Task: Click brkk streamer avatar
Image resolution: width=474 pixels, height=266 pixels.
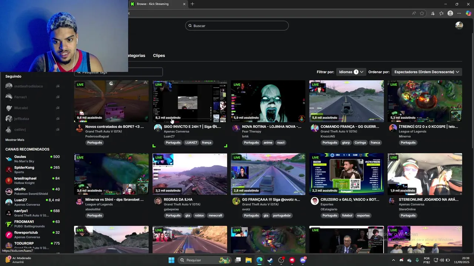Action: [x=236, y=128]
